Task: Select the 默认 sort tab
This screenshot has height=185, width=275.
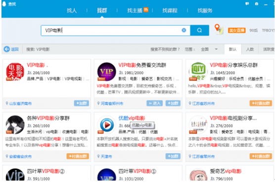Action: 233,49
